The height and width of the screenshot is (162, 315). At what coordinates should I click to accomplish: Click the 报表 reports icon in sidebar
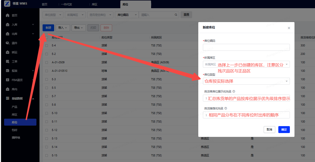(x=7, y=71)
